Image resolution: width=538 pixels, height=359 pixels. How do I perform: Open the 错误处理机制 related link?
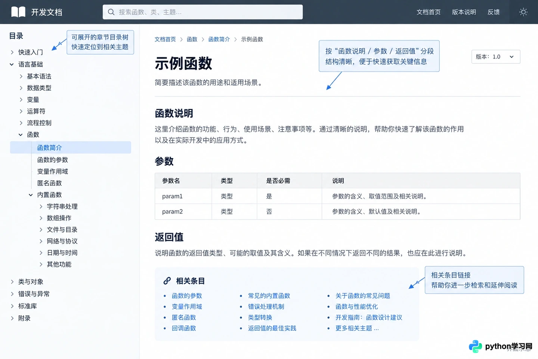coord(266,307)
